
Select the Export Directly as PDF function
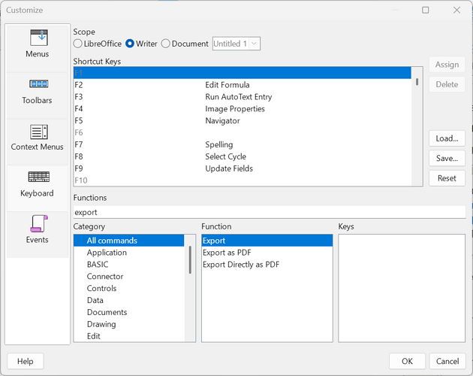tap(267, 265)
